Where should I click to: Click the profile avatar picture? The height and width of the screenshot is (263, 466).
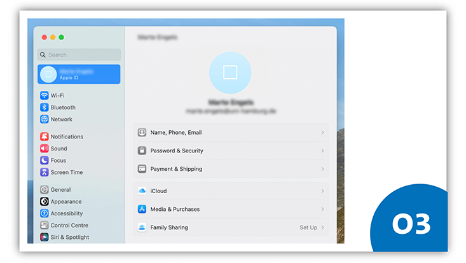[230, 72]
